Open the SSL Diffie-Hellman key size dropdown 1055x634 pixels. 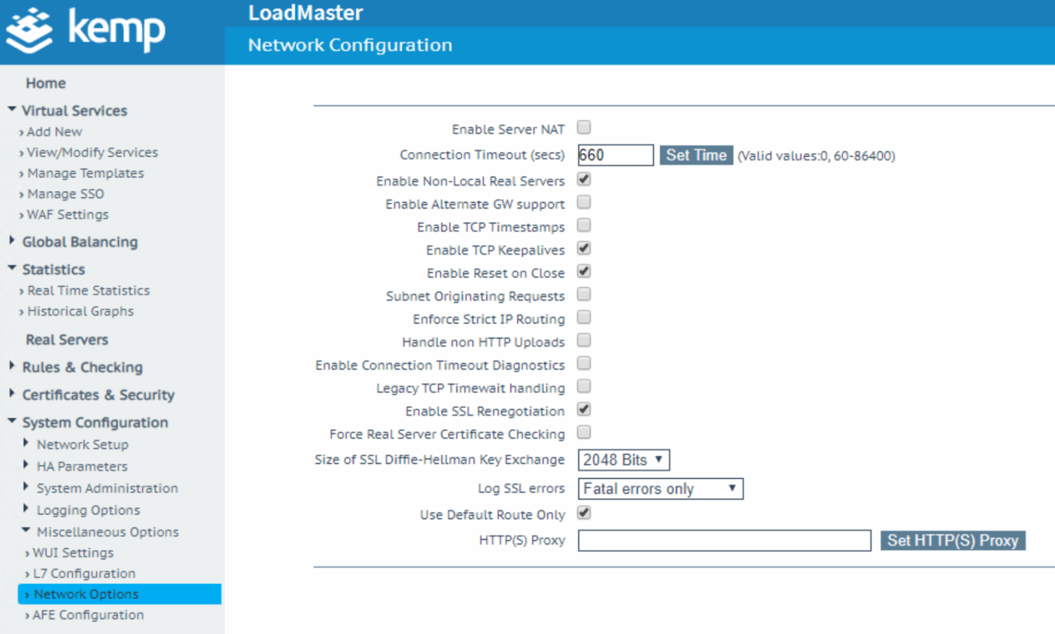click(x=622, y=460)
